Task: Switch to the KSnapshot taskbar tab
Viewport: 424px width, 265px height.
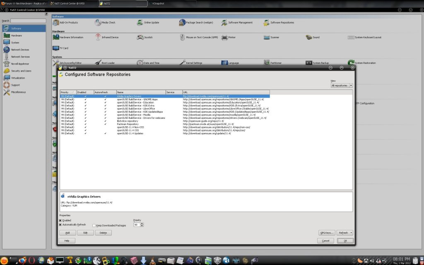Action: point(172,3)
